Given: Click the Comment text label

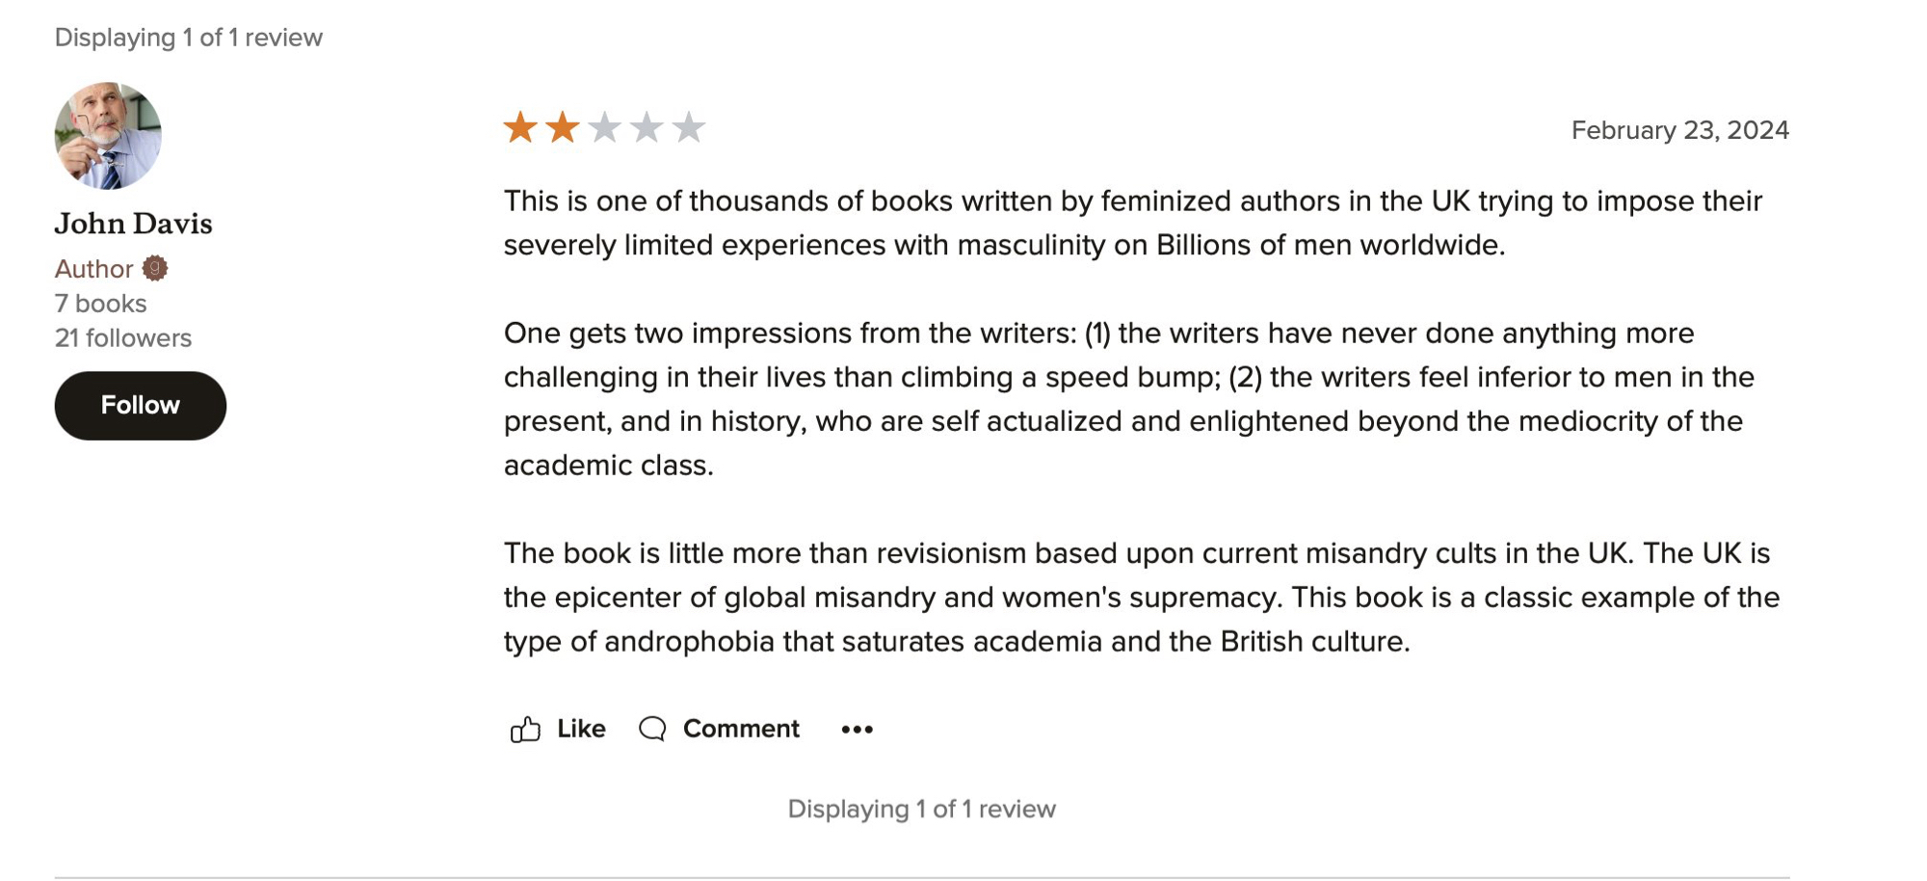Looking at the screenshot, I should coord(741,729).
